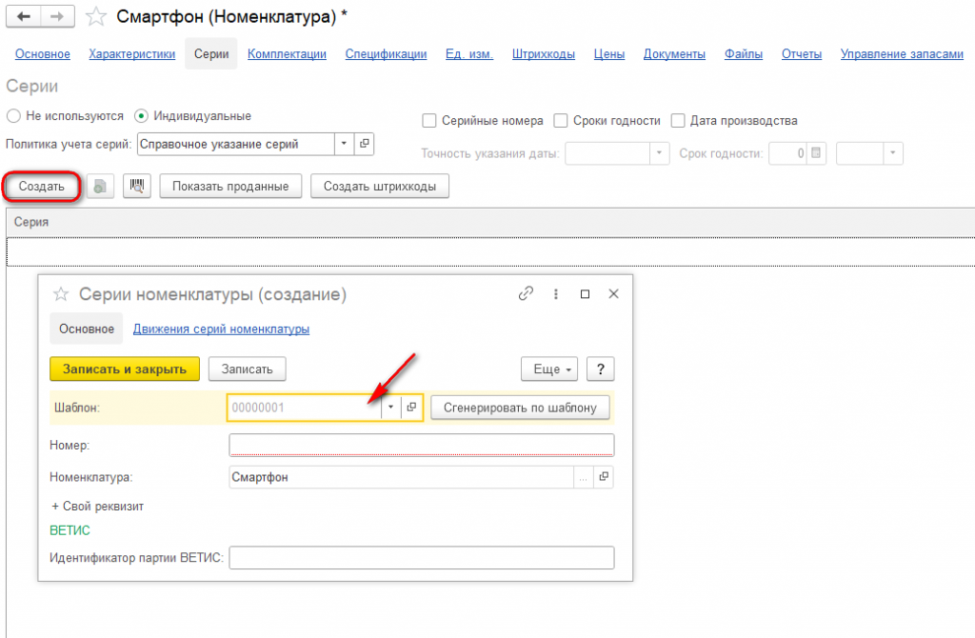Star Смартфон (Номенклатура) as favorite
The image size is (975, 638).
click(96, 17)
